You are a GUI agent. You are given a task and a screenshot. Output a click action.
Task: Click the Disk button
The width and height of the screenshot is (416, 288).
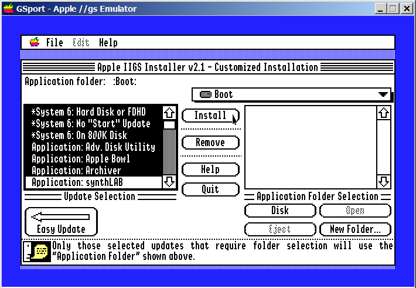(280, 211)
